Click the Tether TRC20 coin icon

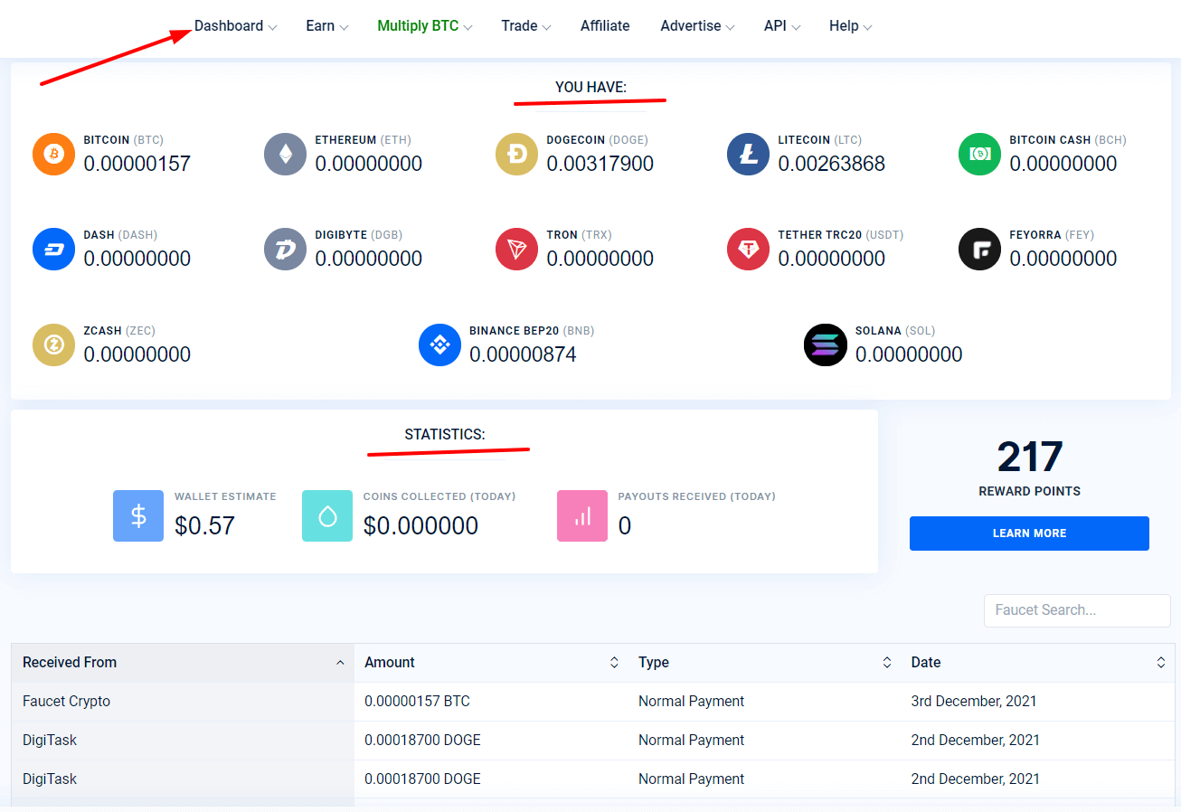tap(748, 249)
